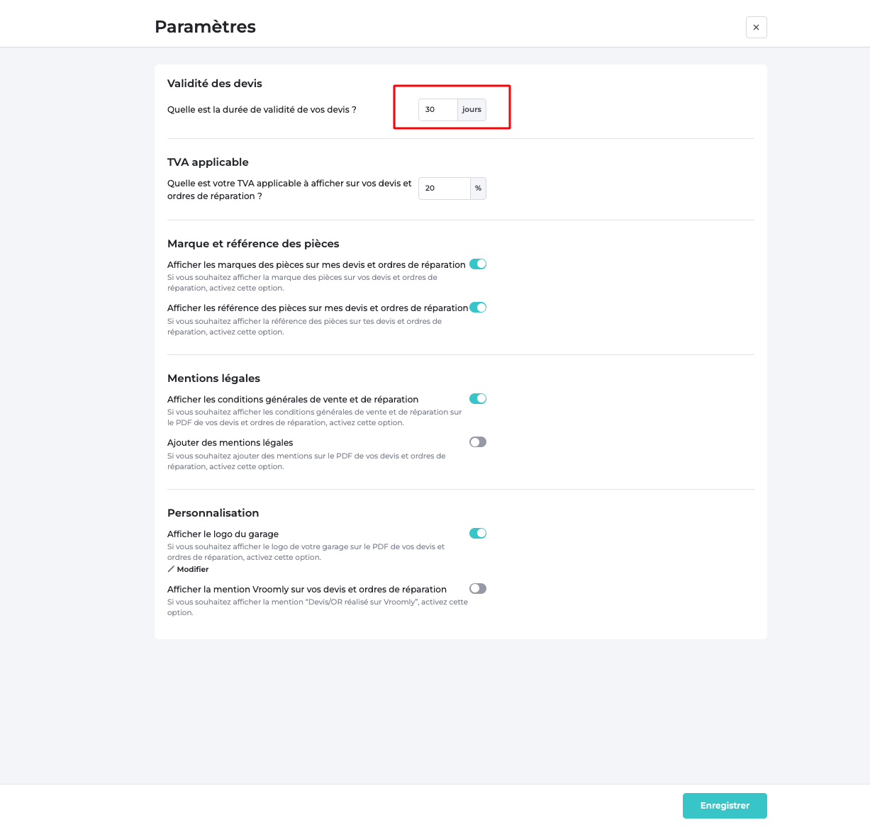Save settings with the Enregistrer button
Viewport: 870px width, 832px height.
(x=725, y=806)
